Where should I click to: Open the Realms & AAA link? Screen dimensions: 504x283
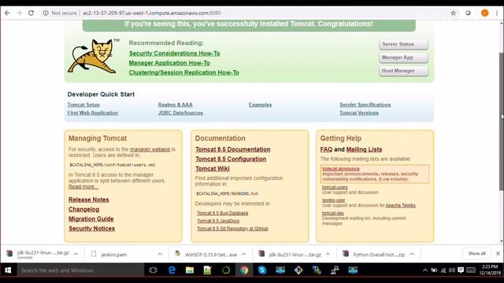coord(175,105)
